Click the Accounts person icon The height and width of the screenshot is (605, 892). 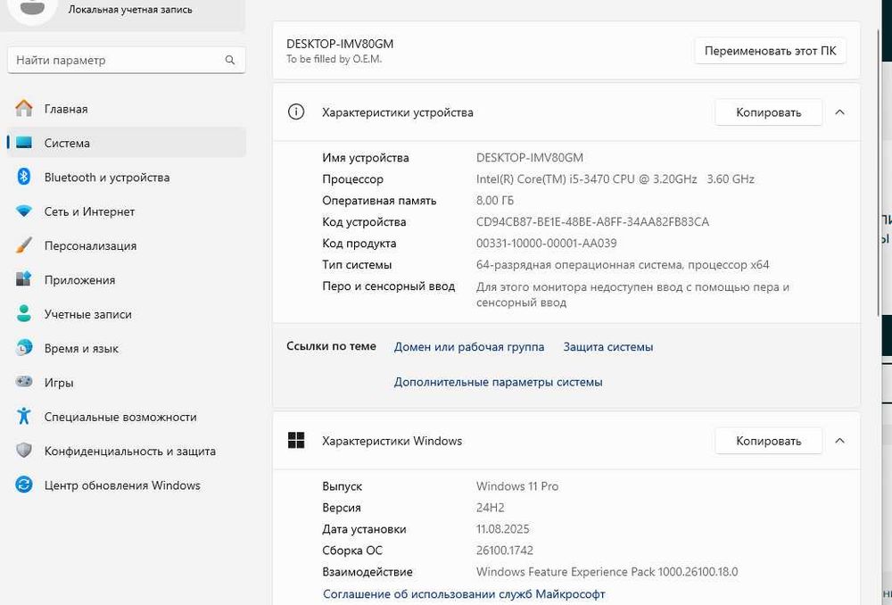pyautogui.click(x=25, y=314)
